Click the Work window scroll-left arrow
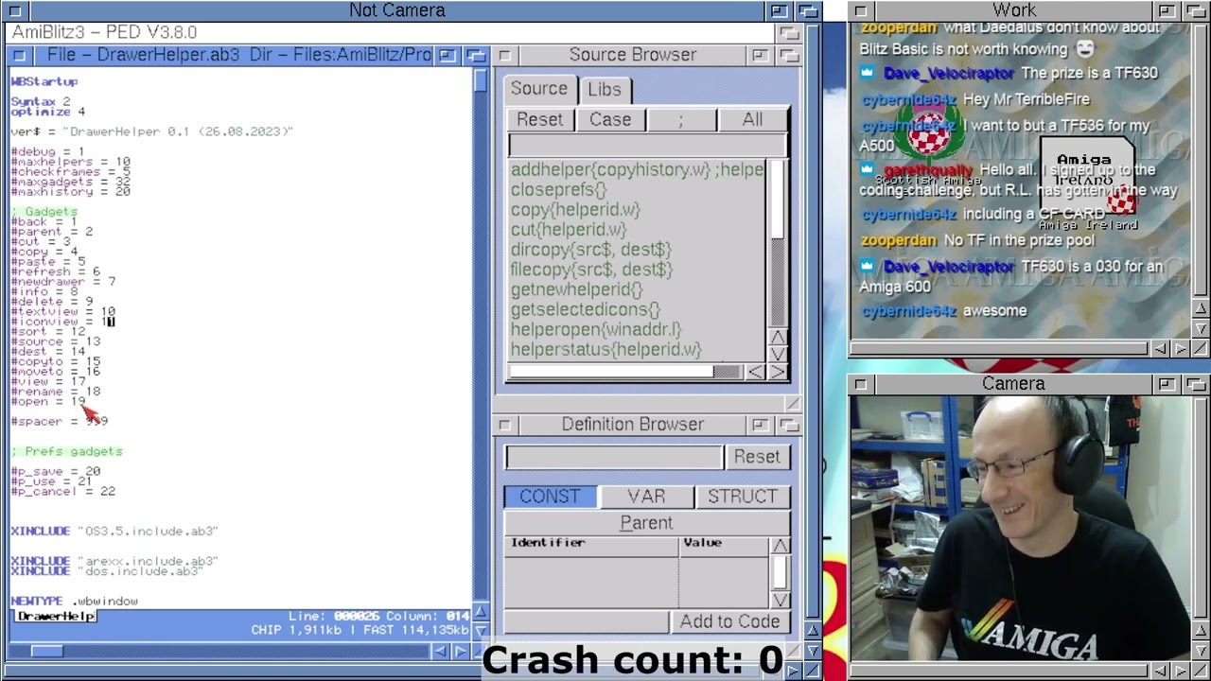 (x=1160, y=349)
